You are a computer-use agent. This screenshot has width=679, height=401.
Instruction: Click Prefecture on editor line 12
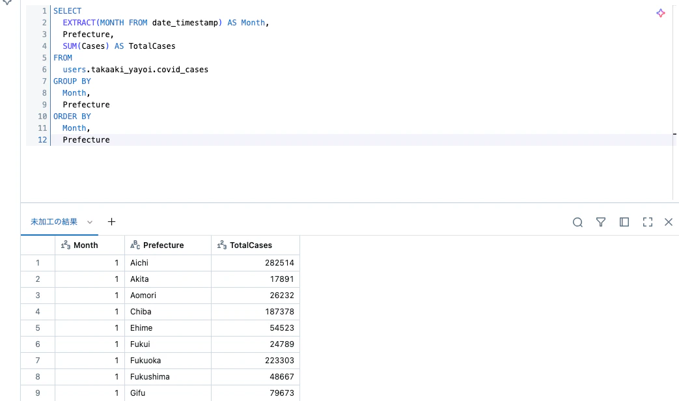tap(86, 139)
